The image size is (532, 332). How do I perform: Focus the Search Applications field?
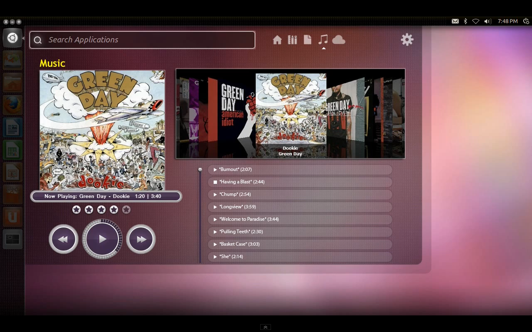click(142, 40)
